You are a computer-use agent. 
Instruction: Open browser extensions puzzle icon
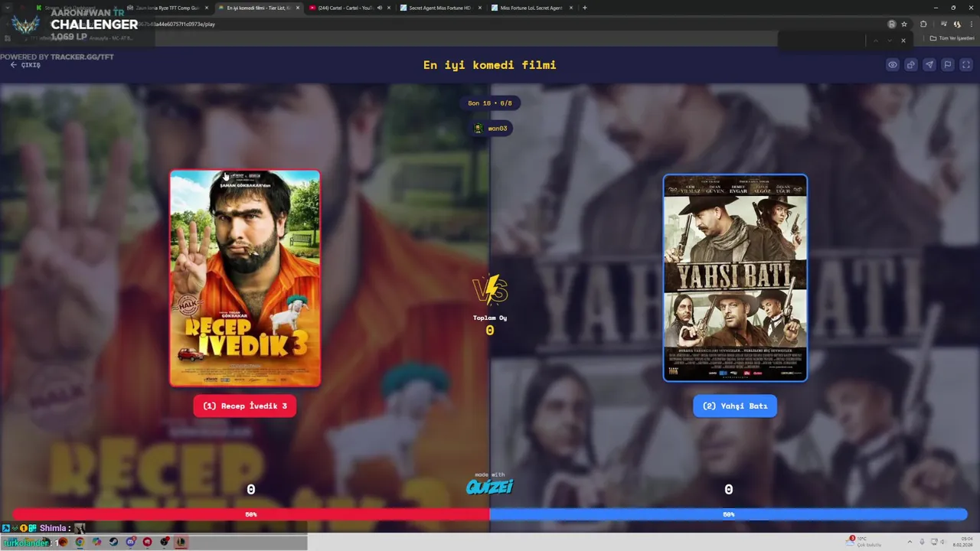coord(923,24)
